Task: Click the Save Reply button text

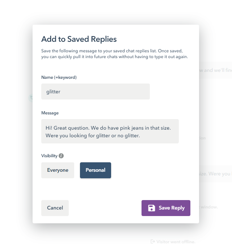Action: (x=172, y=208)
